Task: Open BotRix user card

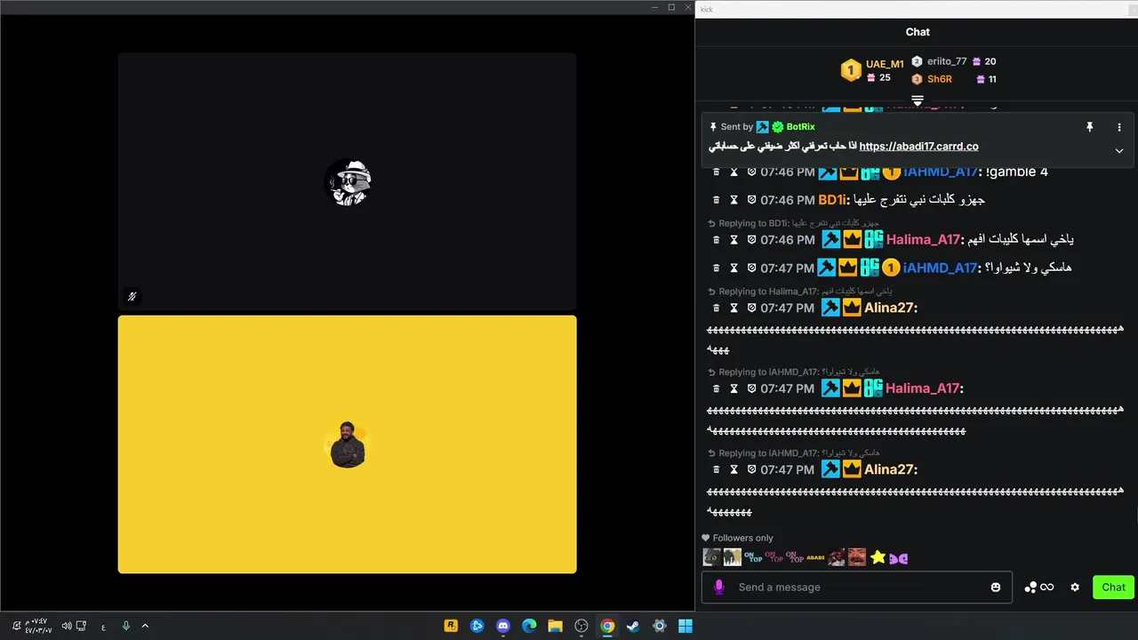Action: pos(800,127)
